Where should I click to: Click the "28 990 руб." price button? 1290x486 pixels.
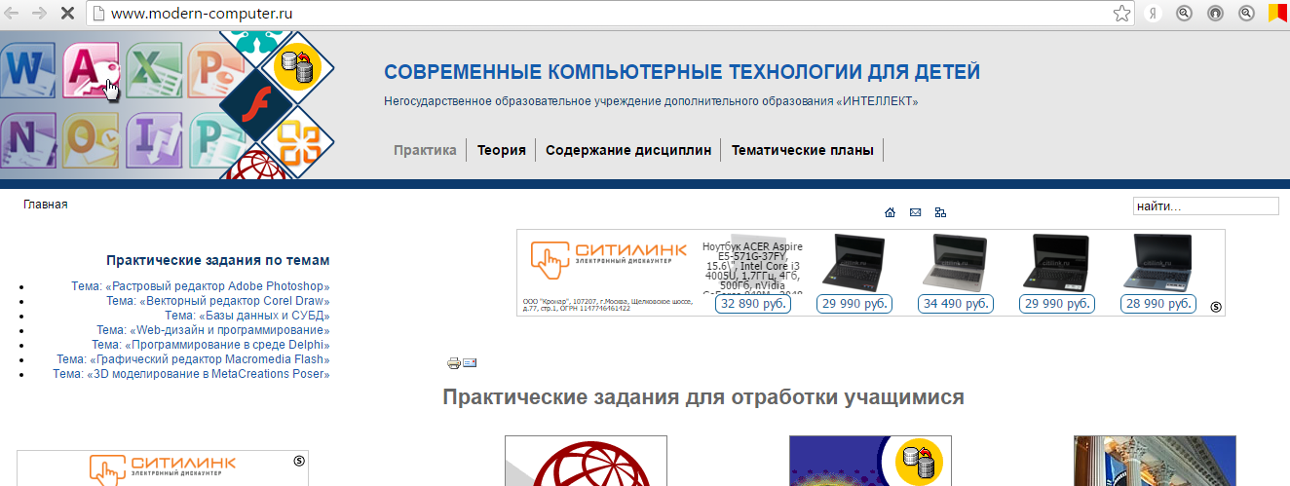point(1158,304)
